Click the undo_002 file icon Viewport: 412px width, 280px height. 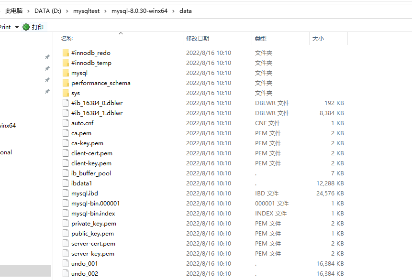pos(66,273)
